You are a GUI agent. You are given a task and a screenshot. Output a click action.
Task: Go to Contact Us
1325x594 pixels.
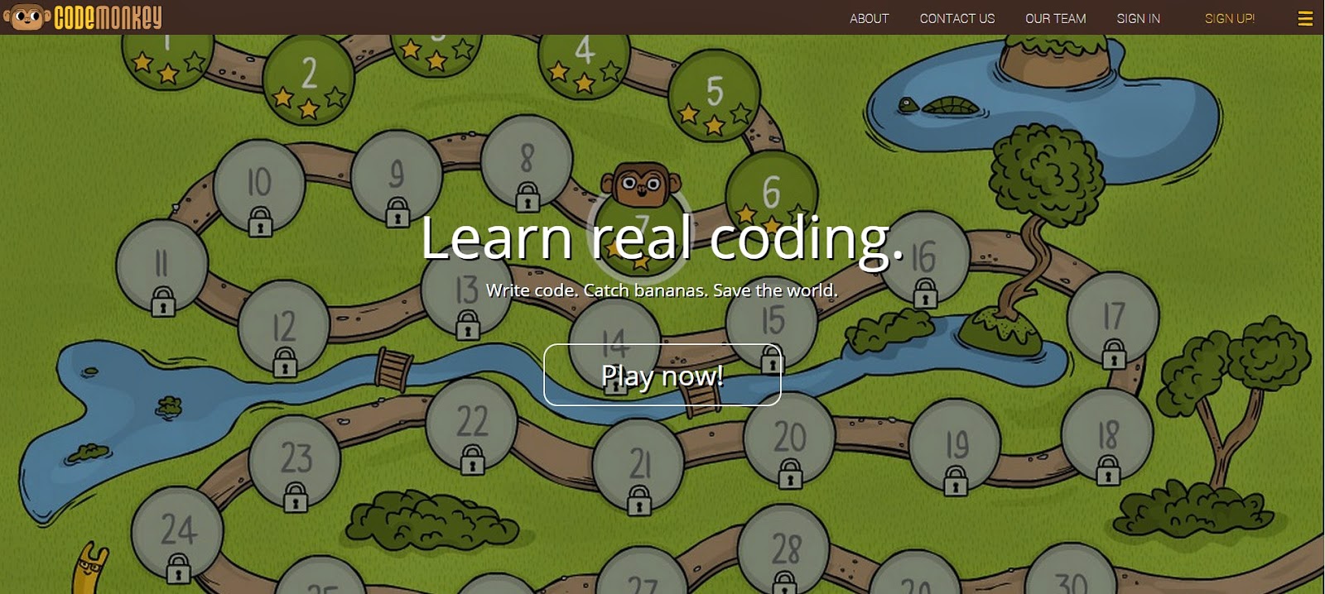coord(957,18)
